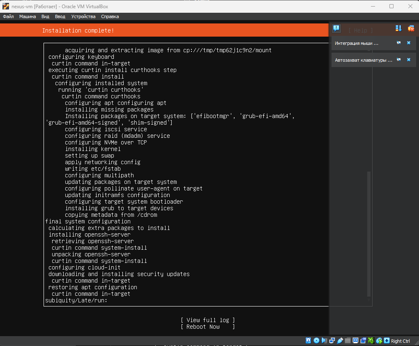Click the don't-show-again icon for Автозахват клавиатуры
This screenshot has width=419, height=346.
point(399,60)
